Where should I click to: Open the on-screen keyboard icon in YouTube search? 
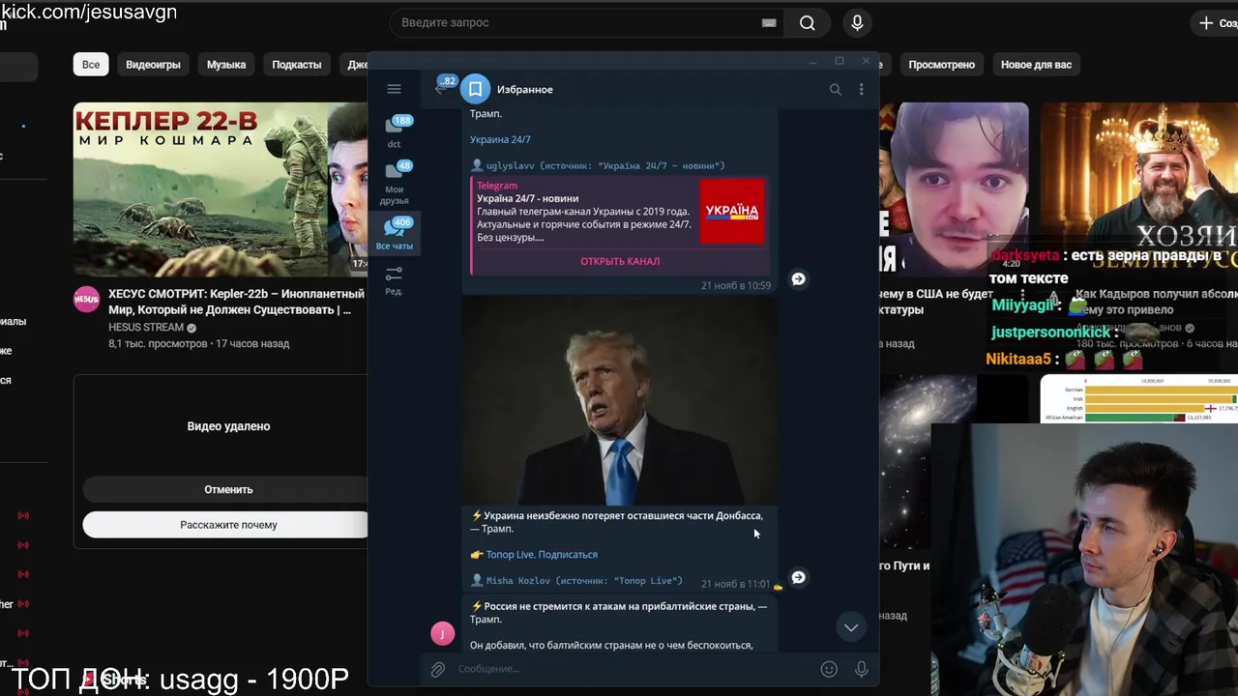point(769,22)
